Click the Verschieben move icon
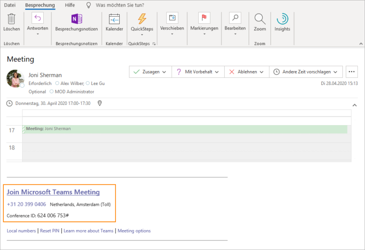 pos(172,18)
